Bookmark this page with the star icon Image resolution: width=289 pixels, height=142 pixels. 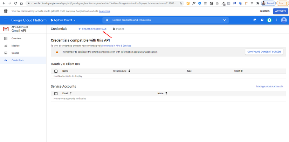[181, 3]
